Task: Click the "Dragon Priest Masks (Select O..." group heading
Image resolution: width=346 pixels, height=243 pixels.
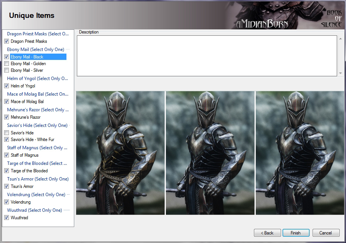Action: pyautogui.click(x=38, y=34)
